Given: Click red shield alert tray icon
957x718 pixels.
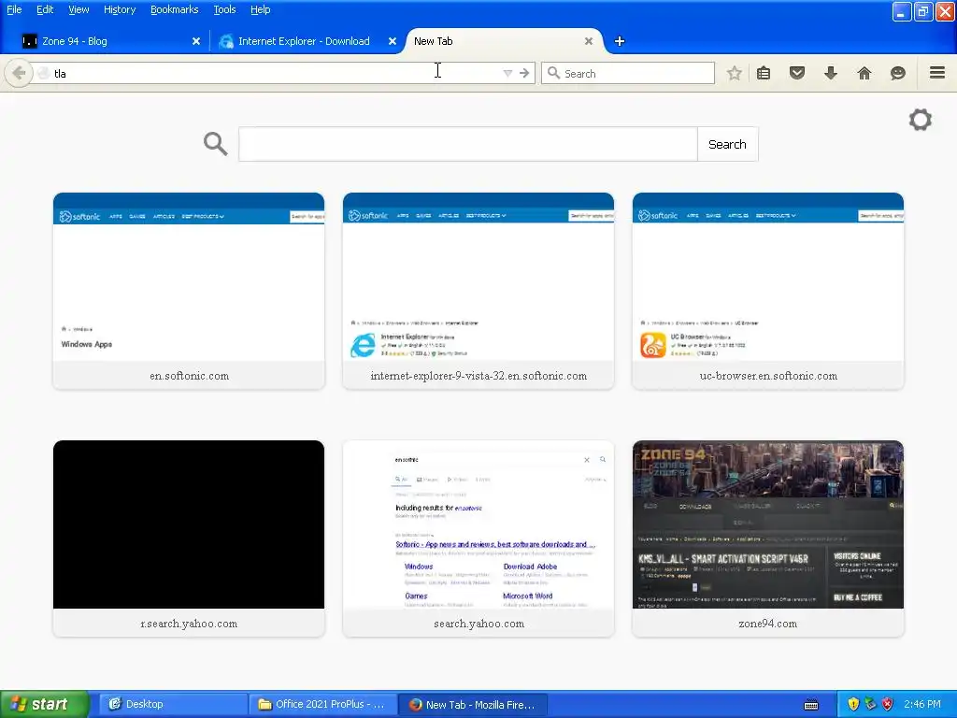Looking at the screenshot, I should click(x=888, y=704).
